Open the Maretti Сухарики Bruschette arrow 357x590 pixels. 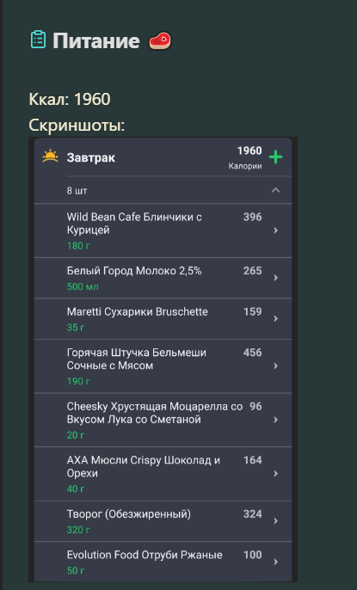pos(276,319)
